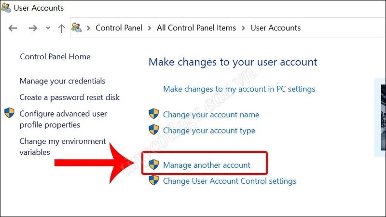Screen dimensions: 386x217
Task: Click shield icon beside Change User Account Control
Action: pos(154,180)
